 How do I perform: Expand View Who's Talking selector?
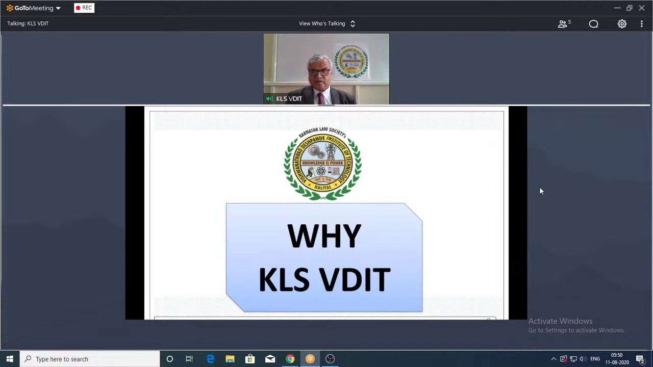(326, 23)
